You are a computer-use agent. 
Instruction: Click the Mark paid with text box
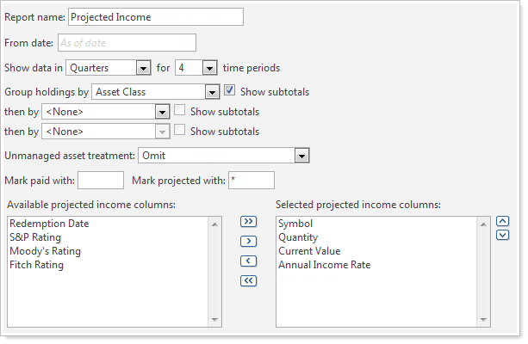pos(101,180)
